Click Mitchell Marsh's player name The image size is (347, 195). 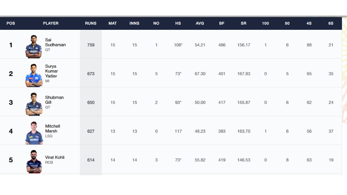53,129
